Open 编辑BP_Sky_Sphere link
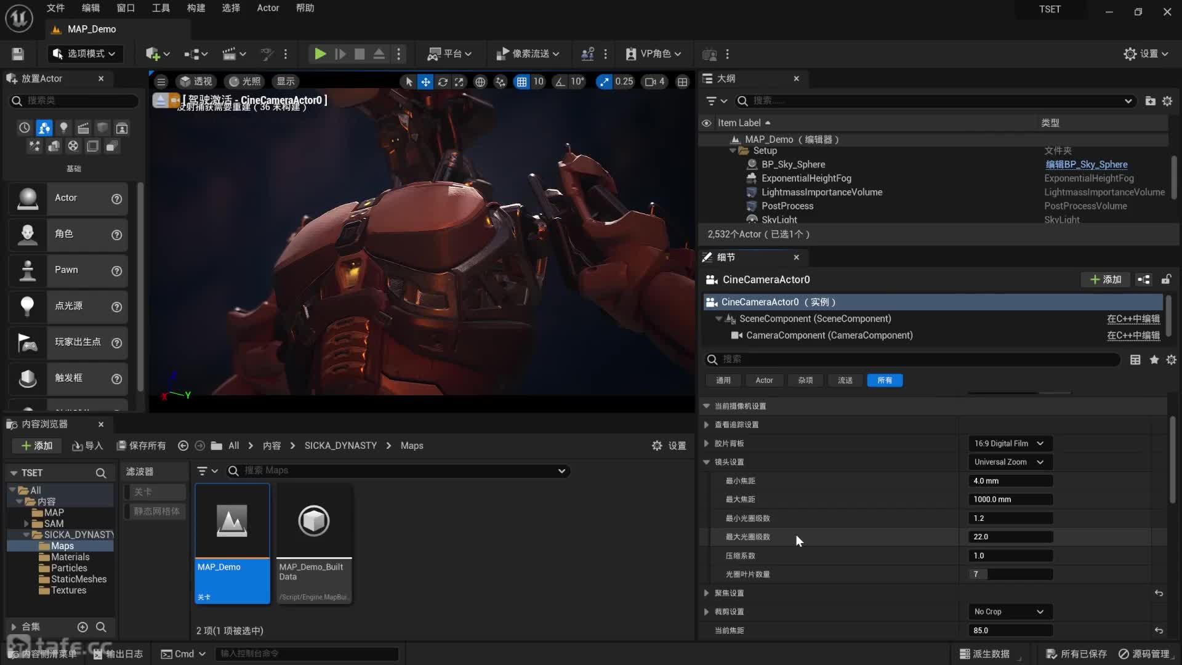This screenshot has width=1182, height=665. (x=1087, y=164)
